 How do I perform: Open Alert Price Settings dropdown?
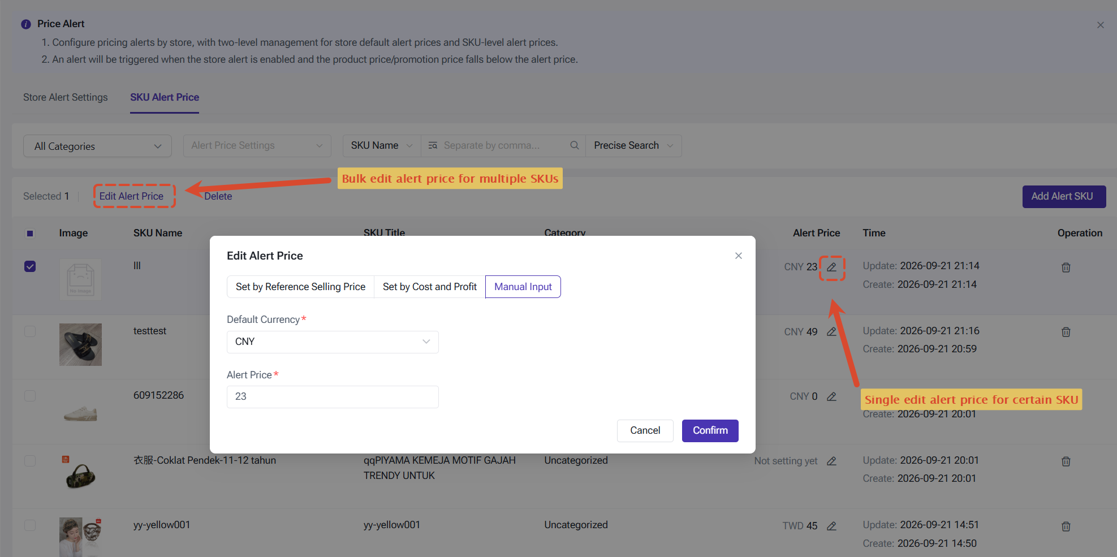click(257, 145)
